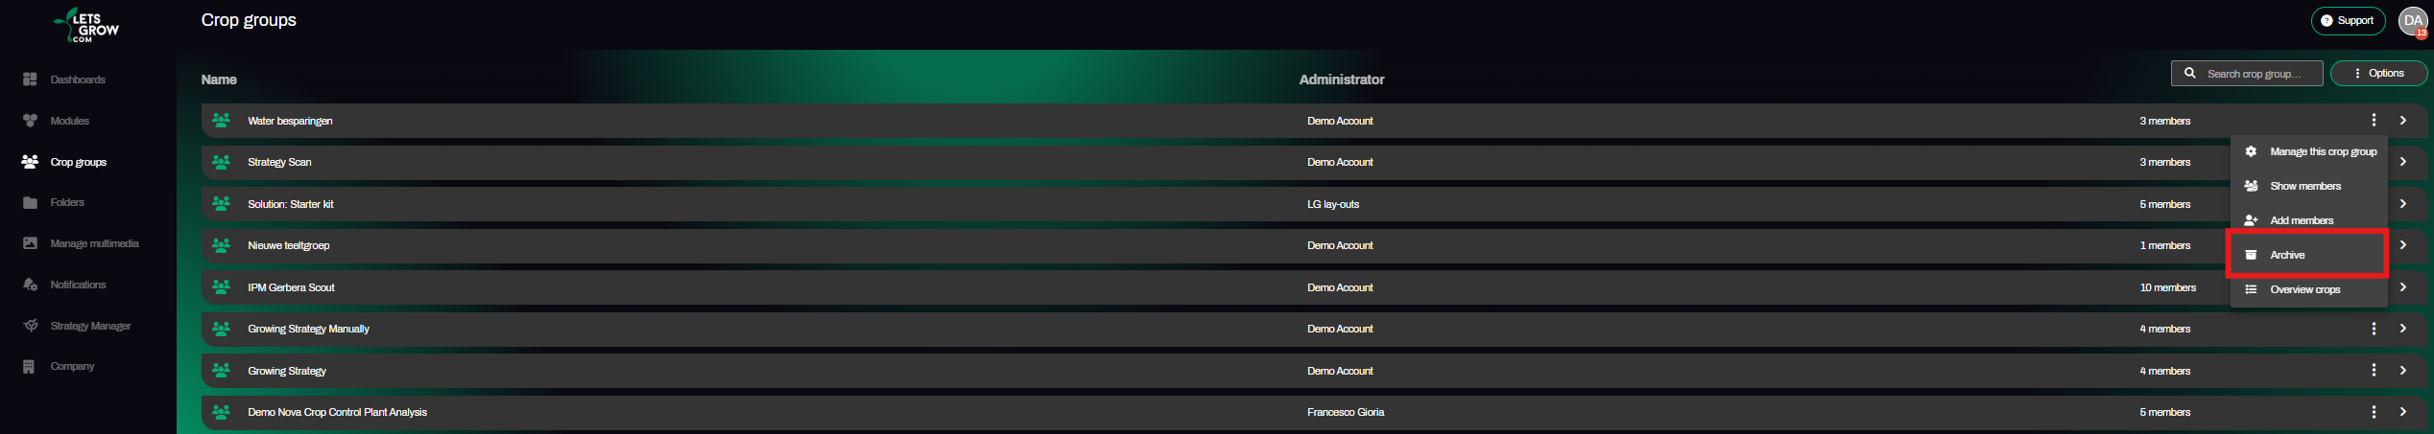2434x434 pixels.
Task: Select the Folders sidebar icon
Action: coord(30,202)
